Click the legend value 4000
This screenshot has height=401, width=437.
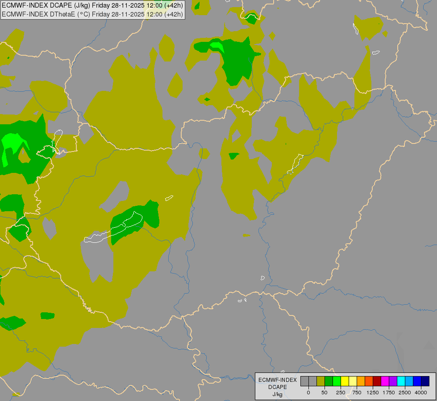point(421,393)
